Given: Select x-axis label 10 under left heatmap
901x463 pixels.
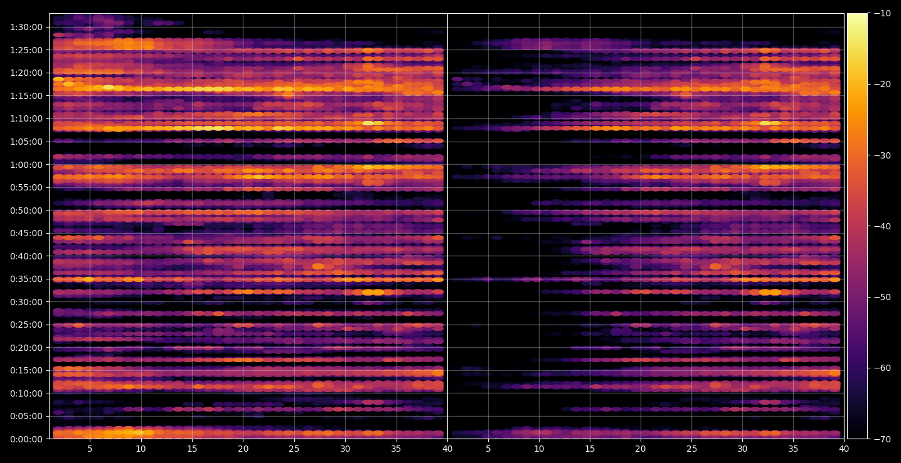Looking at the screenshot, I should 141,449.
